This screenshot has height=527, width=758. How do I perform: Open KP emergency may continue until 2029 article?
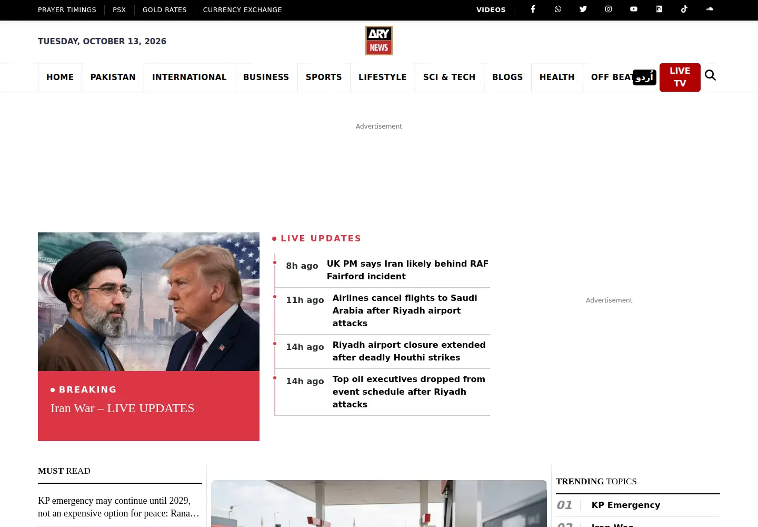pos(119,507)
